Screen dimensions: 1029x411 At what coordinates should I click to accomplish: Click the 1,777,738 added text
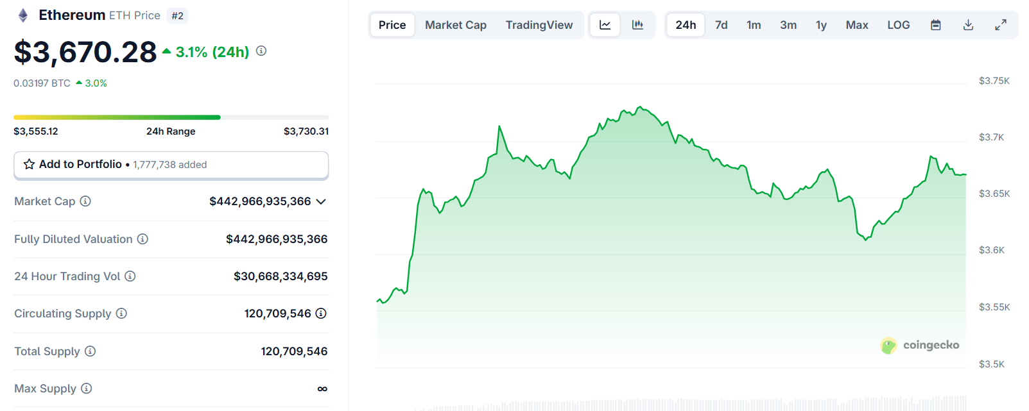(x=170, y=165)
